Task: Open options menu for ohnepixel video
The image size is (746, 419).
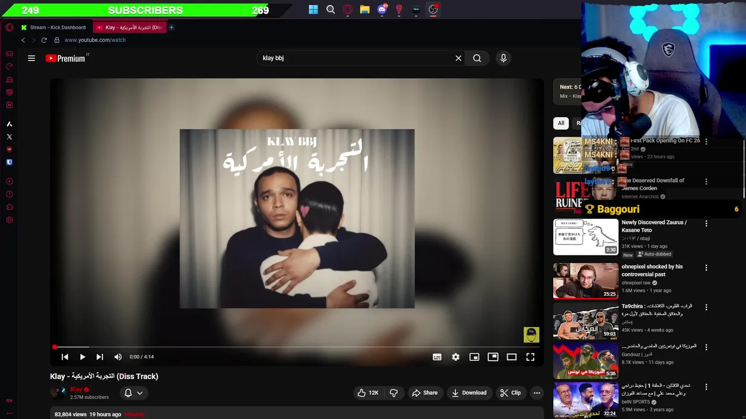Action: tap(706, 268)
